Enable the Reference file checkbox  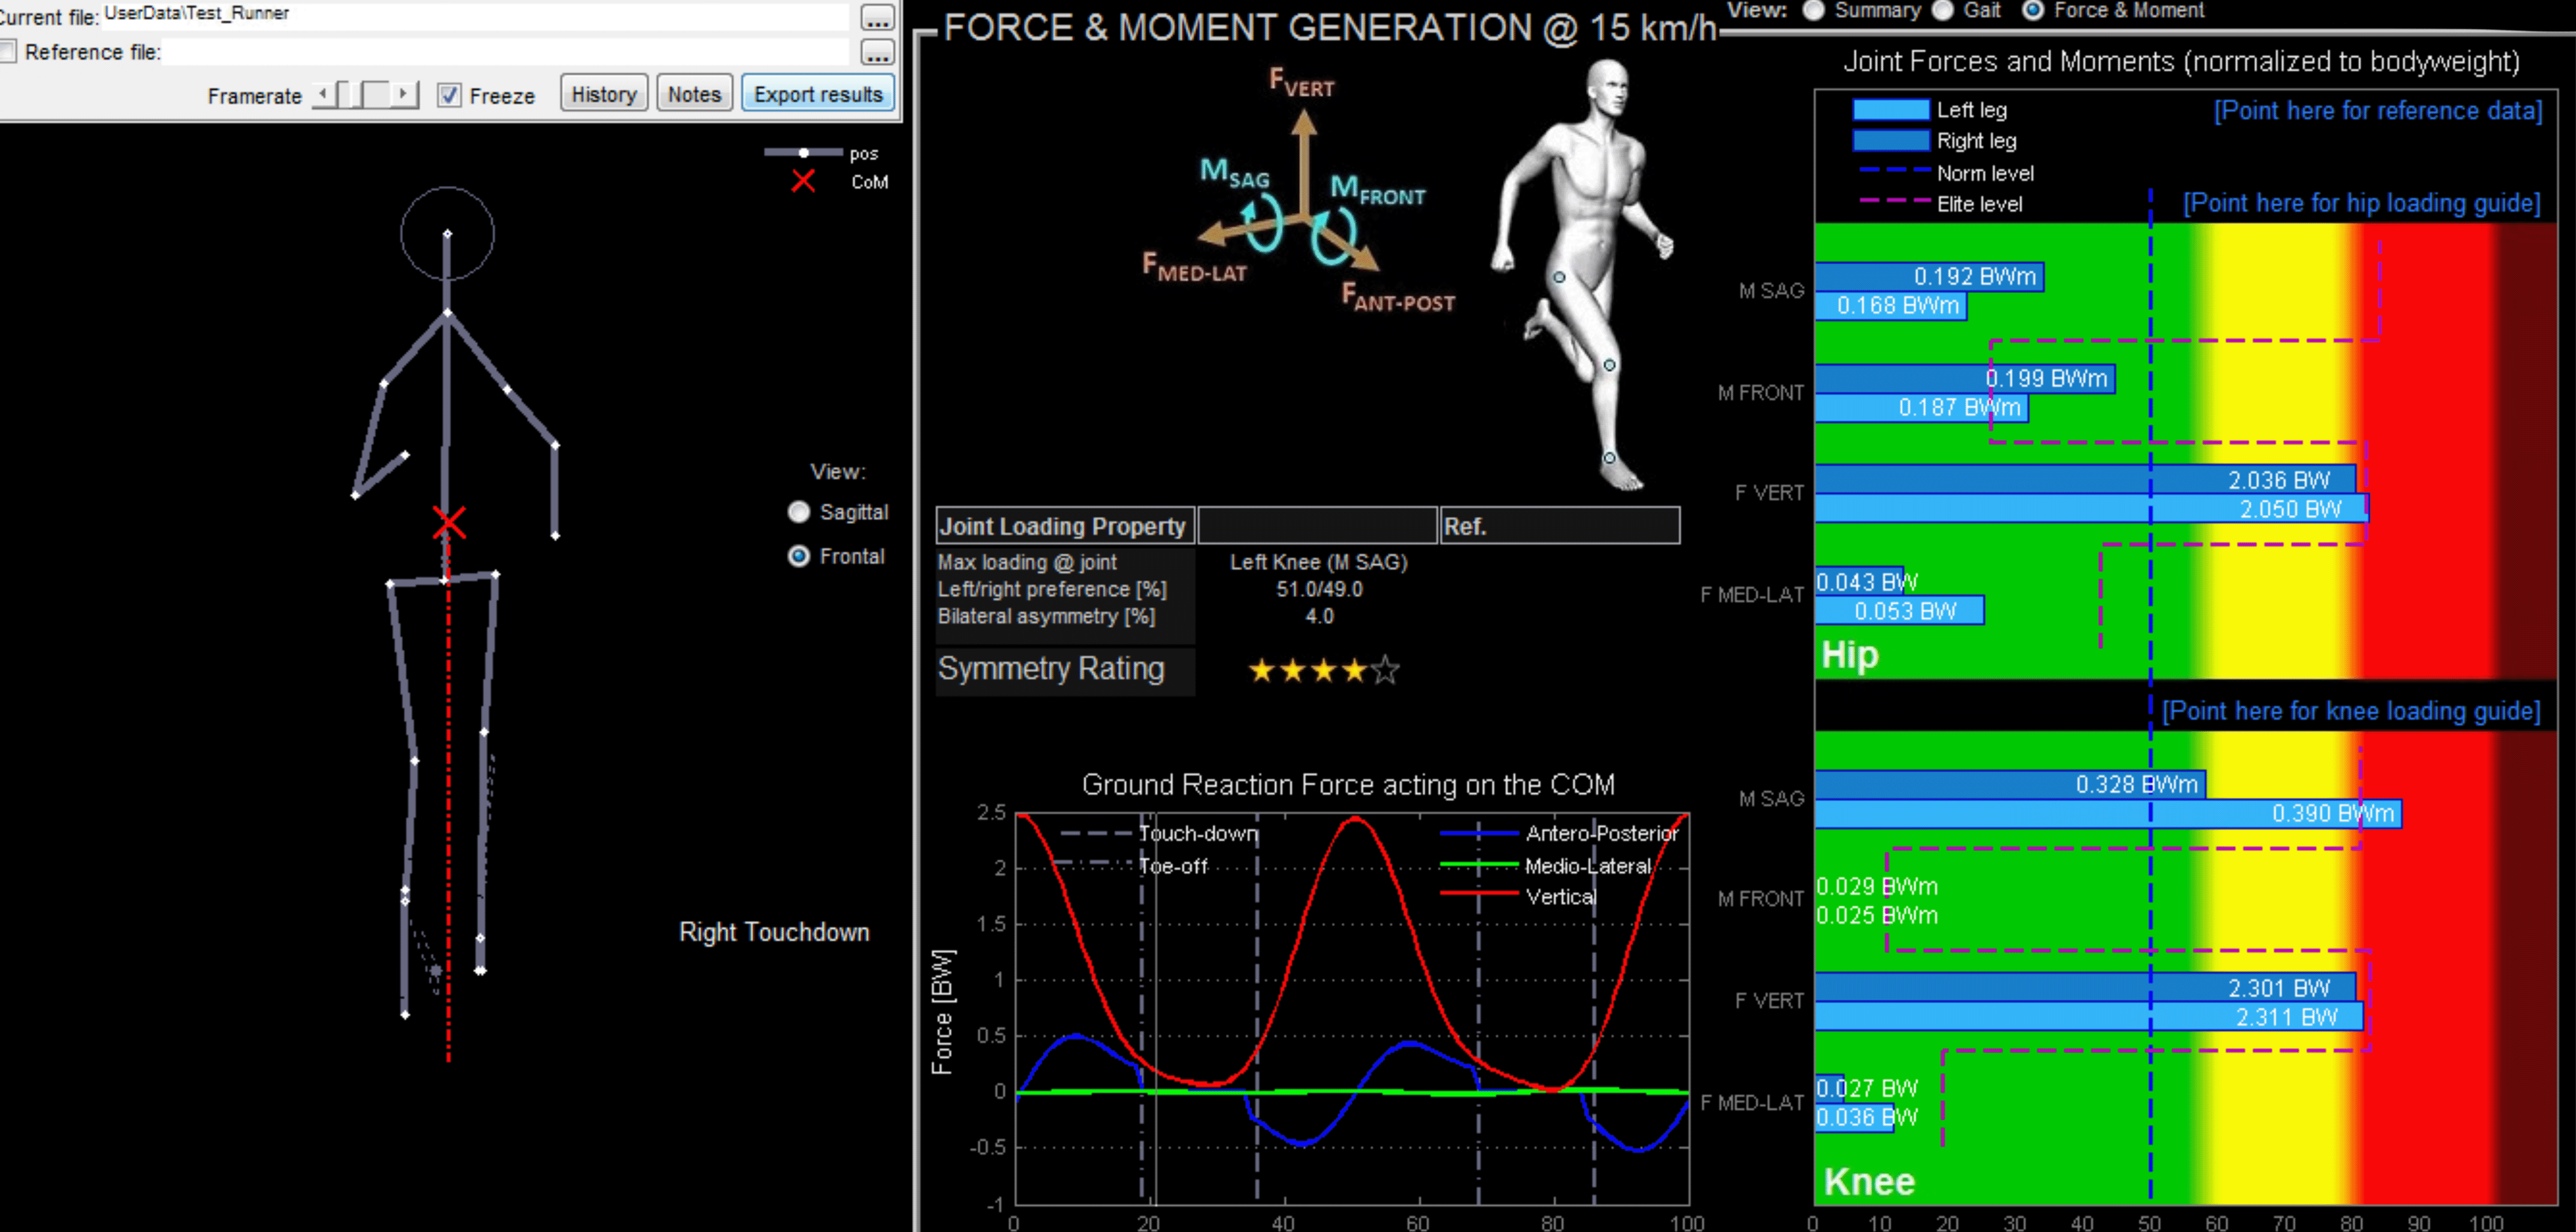pos(8,51)
